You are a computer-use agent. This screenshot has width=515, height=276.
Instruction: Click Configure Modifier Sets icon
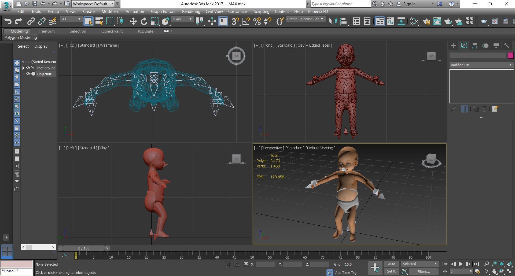click(x=495, y=109)
